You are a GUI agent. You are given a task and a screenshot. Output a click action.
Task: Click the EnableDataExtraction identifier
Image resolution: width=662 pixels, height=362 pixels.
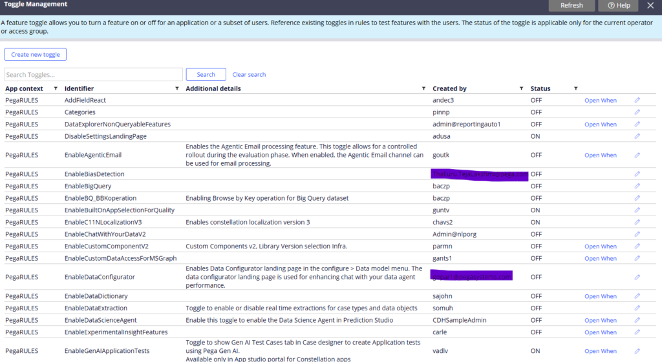(x=96, y=308)
